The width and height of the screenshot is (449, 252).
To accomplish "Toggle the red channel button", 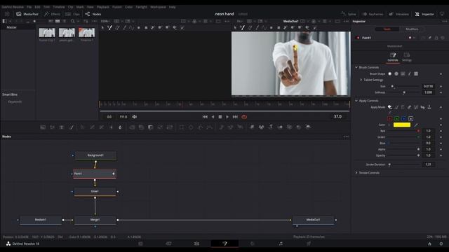I will point(390,118).
